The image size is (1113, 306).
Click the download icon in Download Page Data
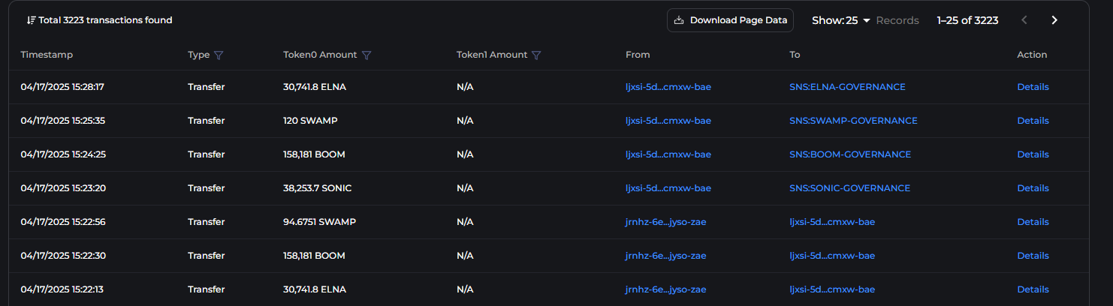point(679,20)
